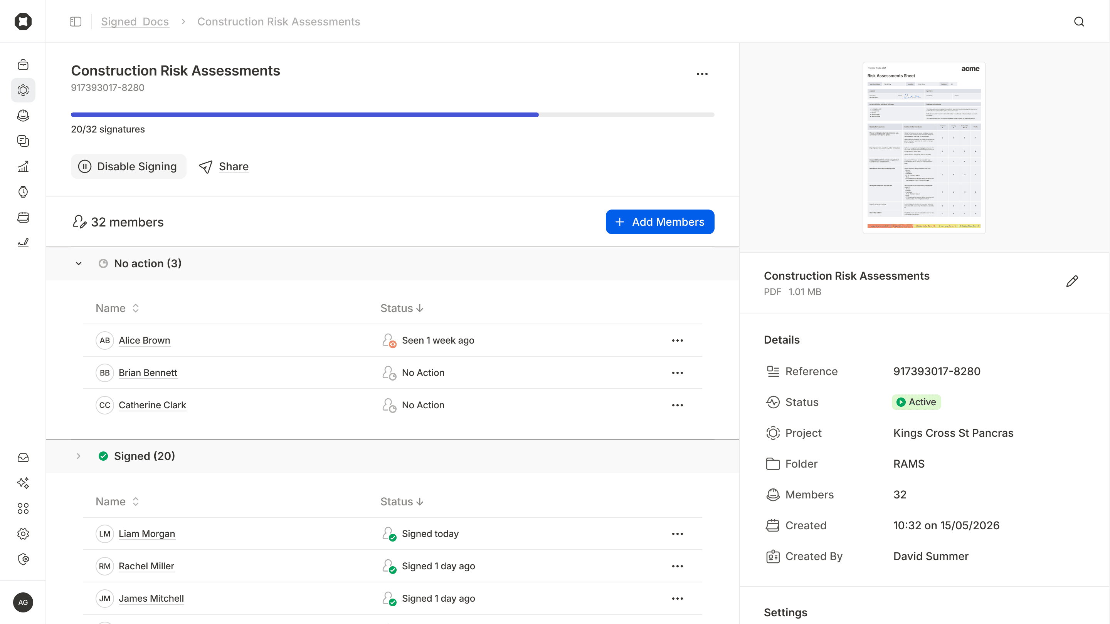Open the inbox tray sidebar icon

point(23,457)
